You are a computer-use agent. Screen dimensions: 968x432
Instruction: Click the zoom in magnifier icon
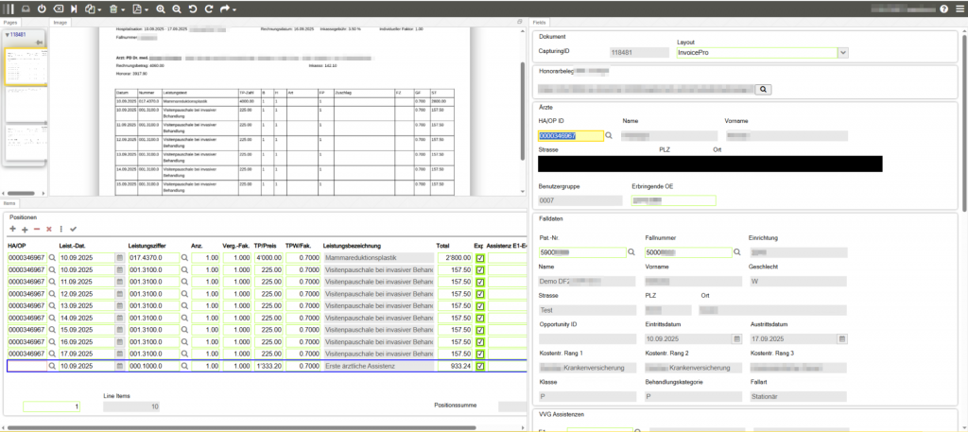tap(161, 9)
